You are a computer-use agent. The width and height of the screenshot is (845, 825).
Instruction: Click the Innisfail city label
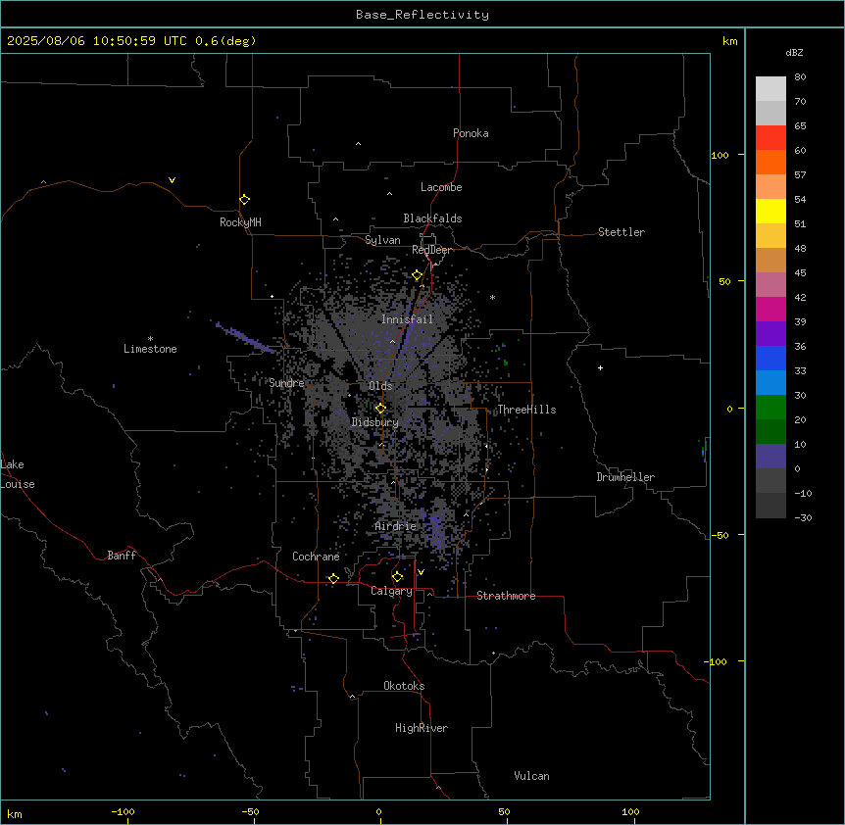point(407,319)
